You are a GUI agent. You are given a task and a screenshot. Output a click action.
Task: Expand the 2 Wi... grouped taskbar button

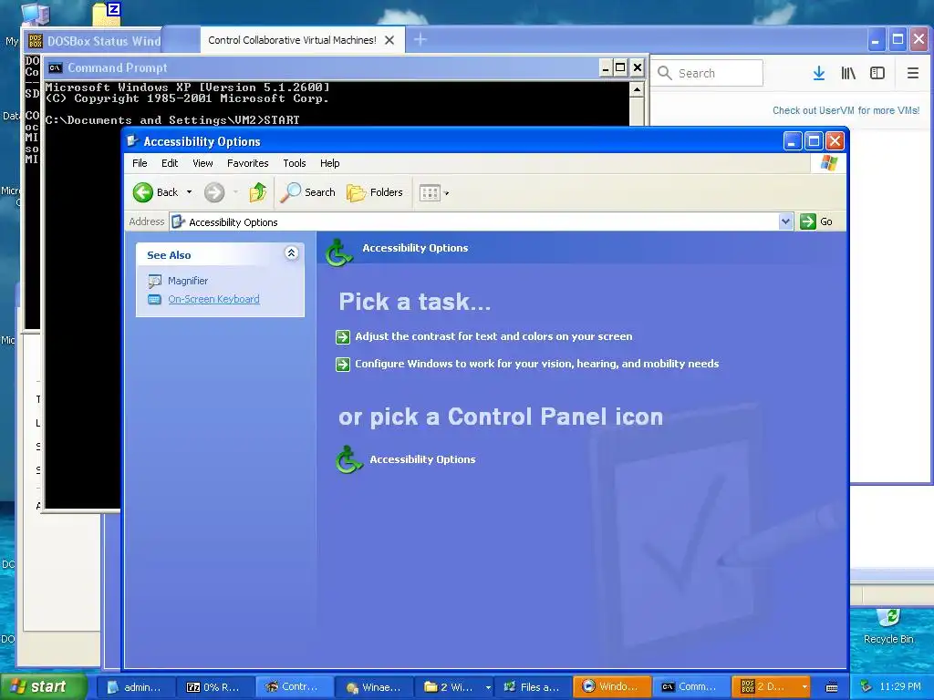point(454,687)
